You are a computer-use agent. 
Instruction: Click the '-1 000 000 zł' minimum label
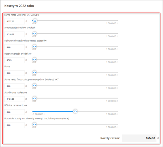(x=39, y=114)
